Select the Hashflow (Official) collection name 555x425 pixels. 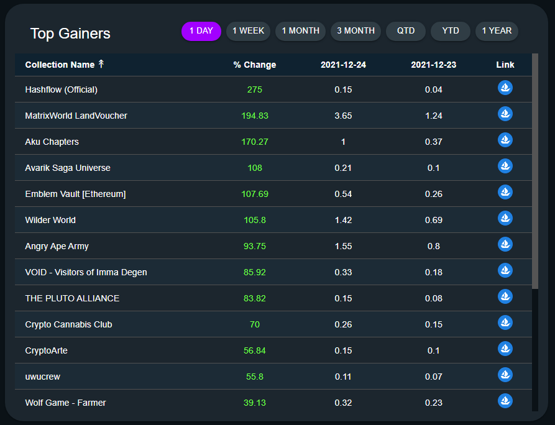click(x=62, y=89)
